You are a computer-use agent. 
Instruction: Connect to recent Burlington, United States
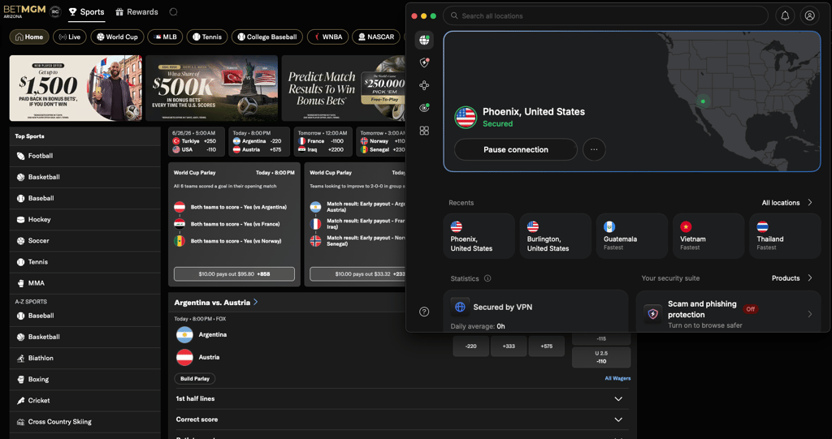(555, 236)
